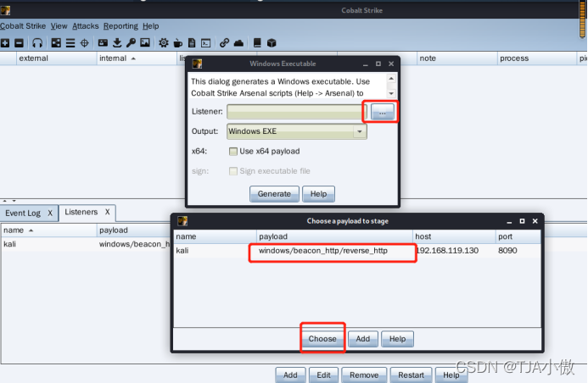Switch to pivot graph view icon

[x=56, y=43]
